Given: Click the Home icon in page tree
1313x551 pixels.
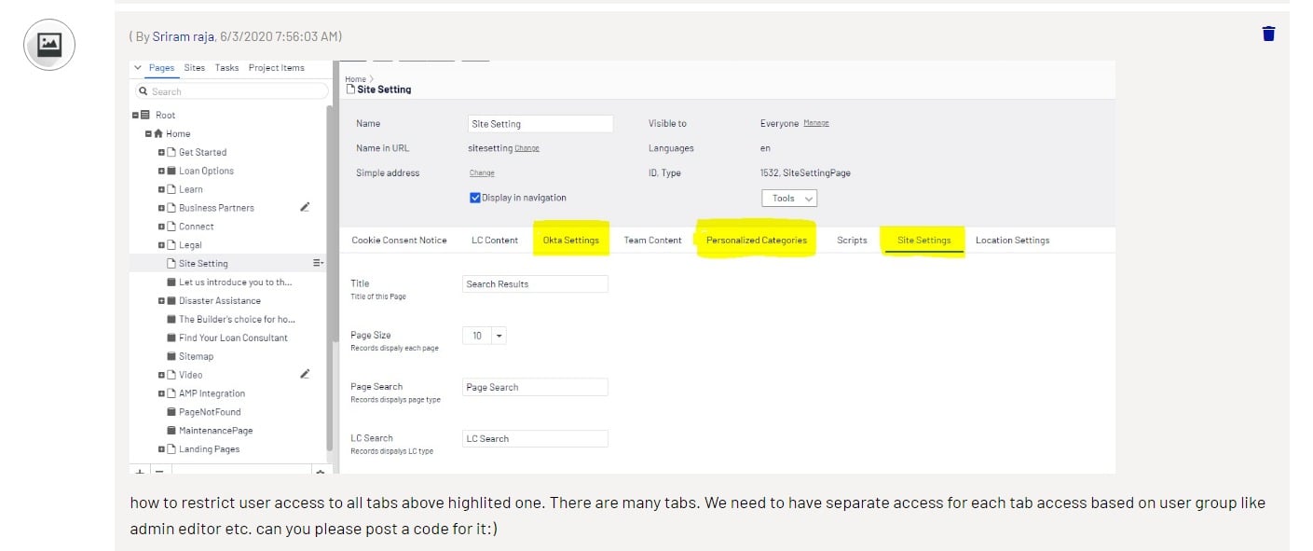Looking at the screenshot, I should coord(158,133).
